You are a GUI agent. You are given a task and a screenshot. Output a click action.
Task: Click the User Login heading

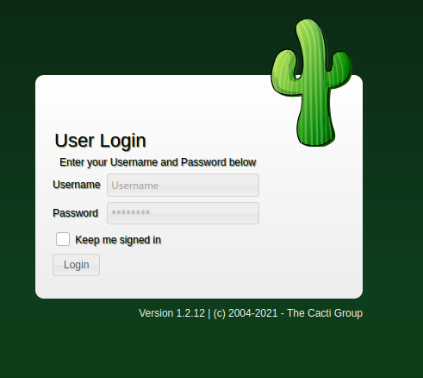click(100, 141)
